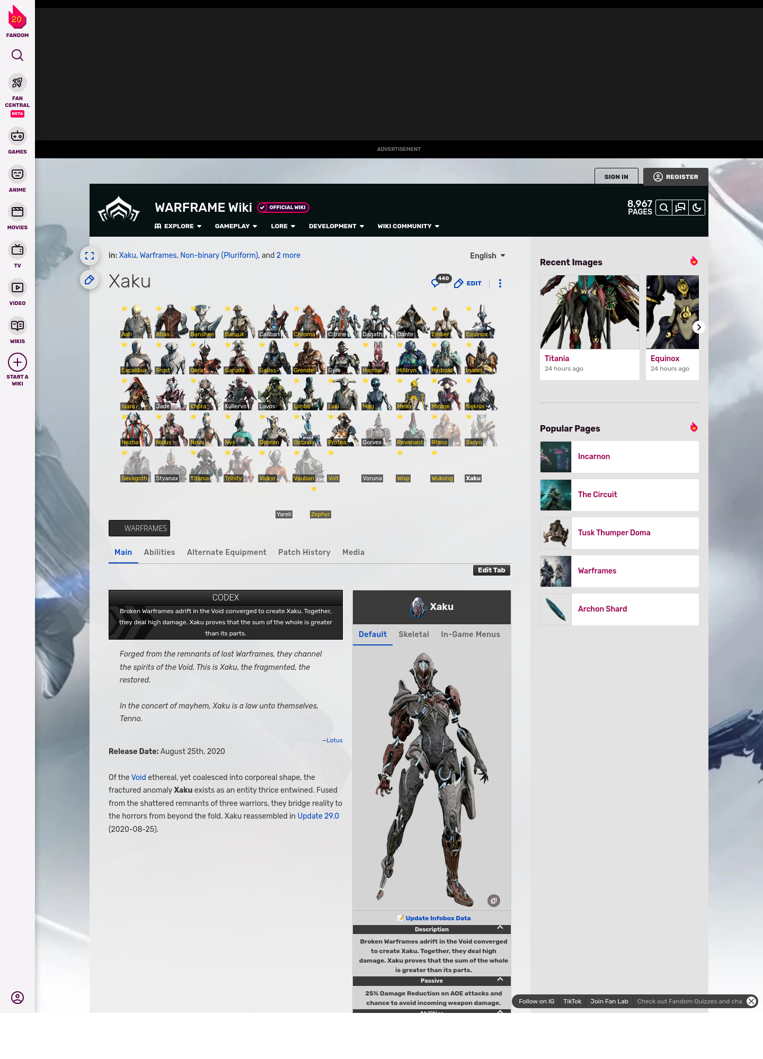Switch to the Media tab
763x1059 pixels.
click(353, 552)
